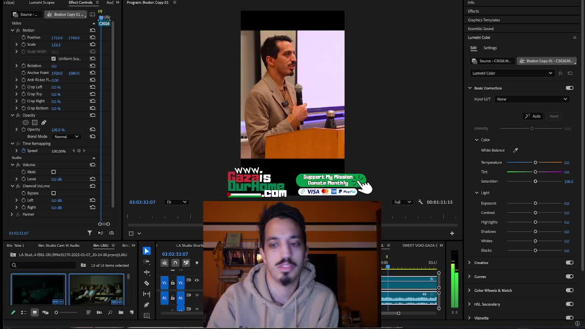
Task: Open the Graphics Templates panel
Action: point(484,20)
